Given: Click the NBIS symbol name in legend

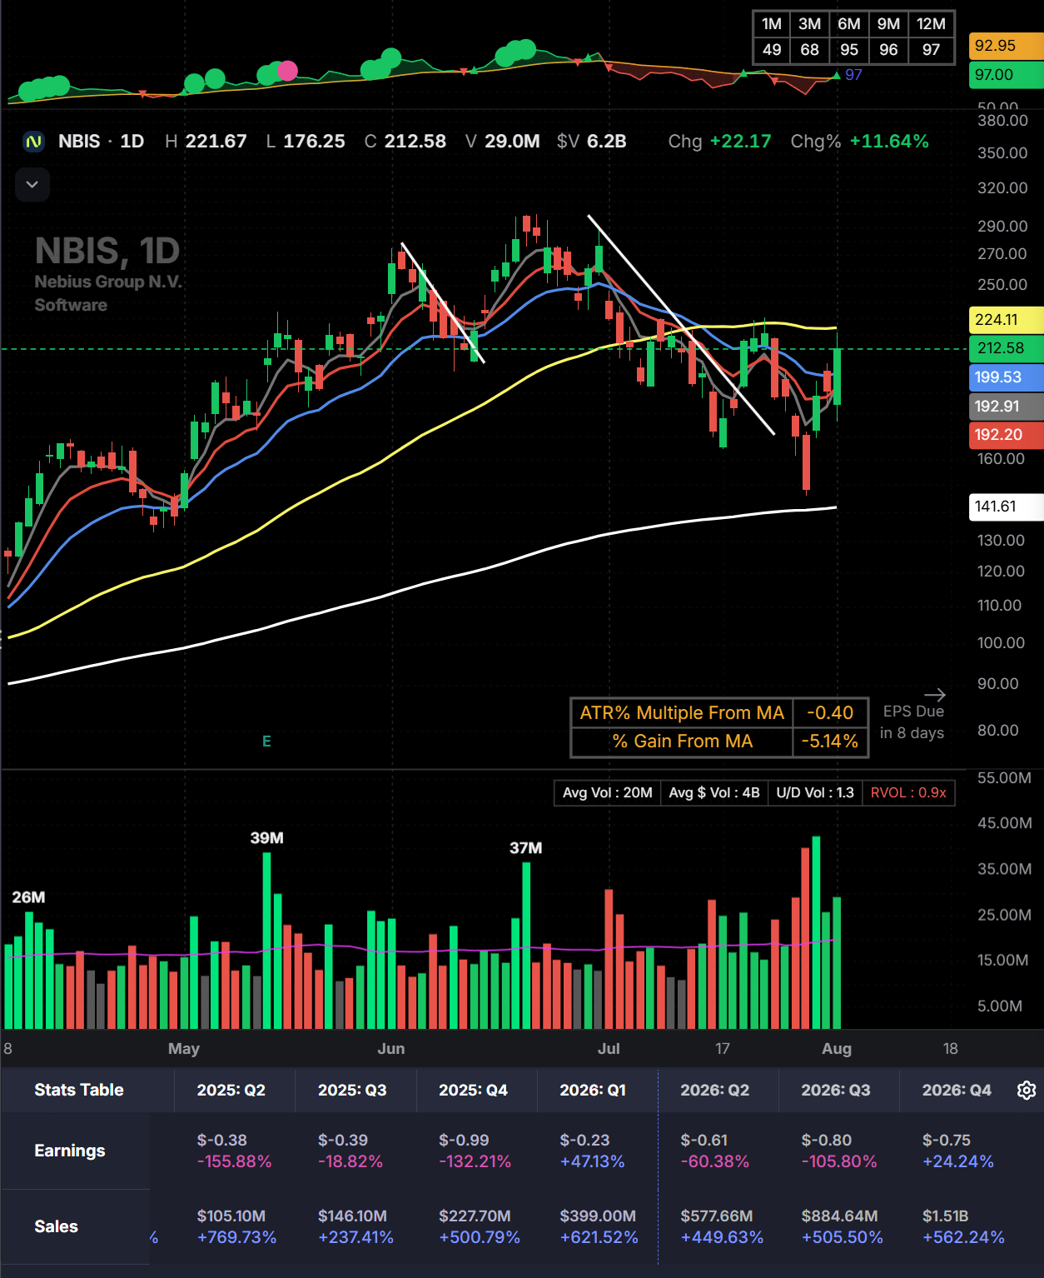Looking at the screenshot, I should (x=79, y=142).
